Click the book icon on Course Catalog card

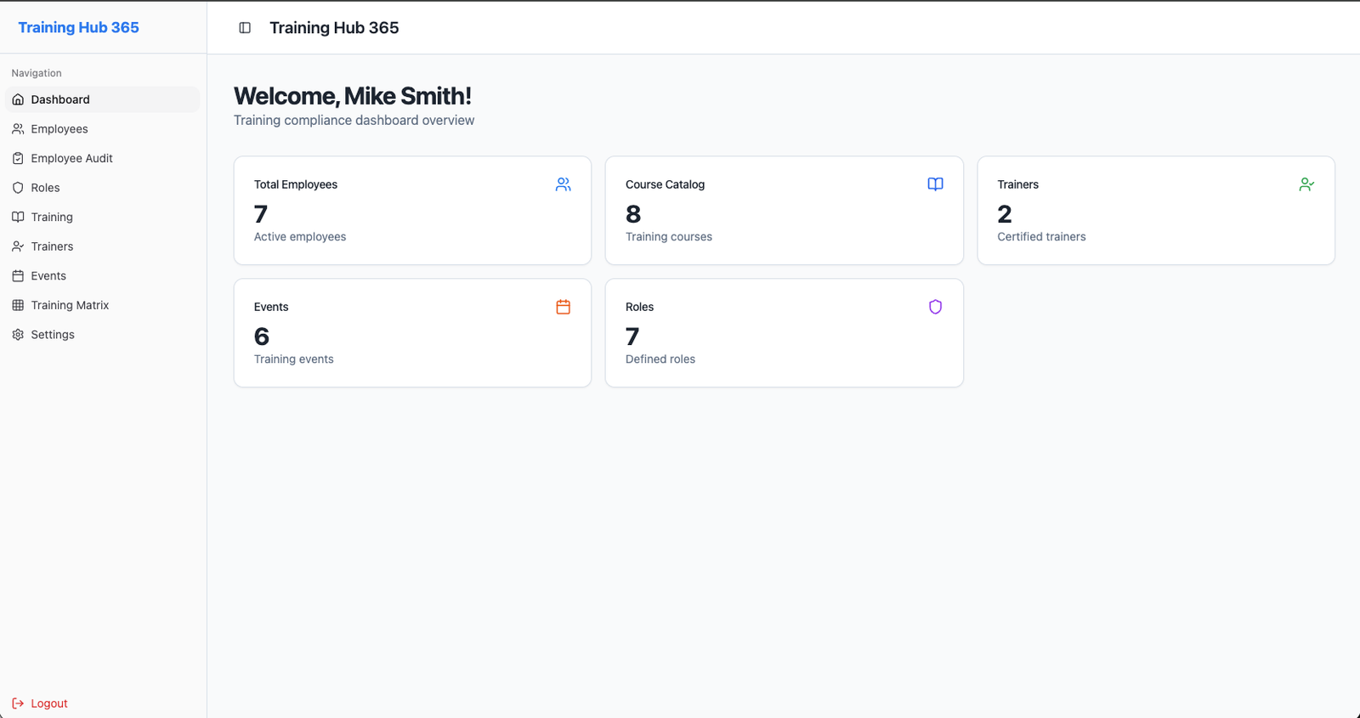pos(935,184)
